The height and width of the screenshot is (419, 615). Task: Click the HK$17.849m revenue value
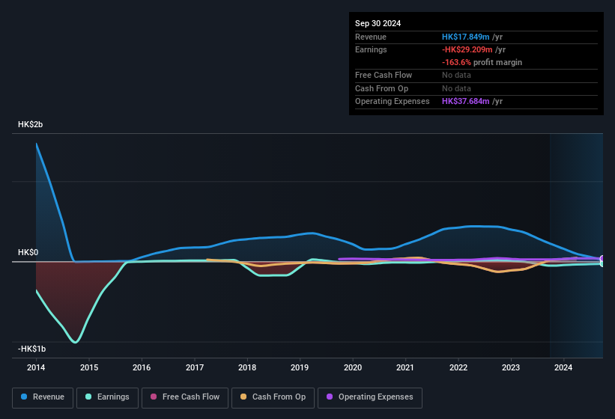pyautogui.click(x=466, y=37)
